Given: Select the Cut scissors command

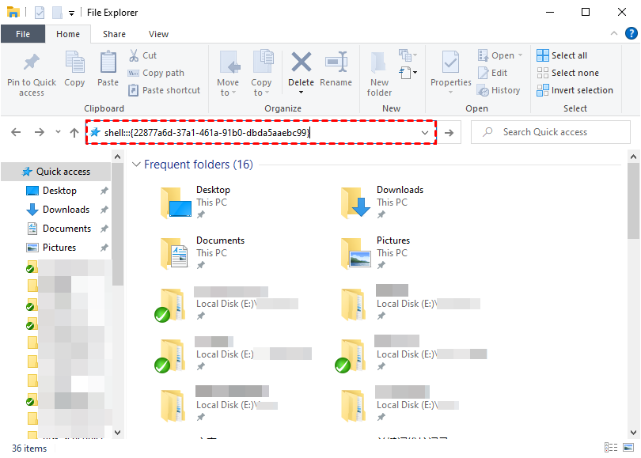Looking at the screenshot, I should coord(142,55).
